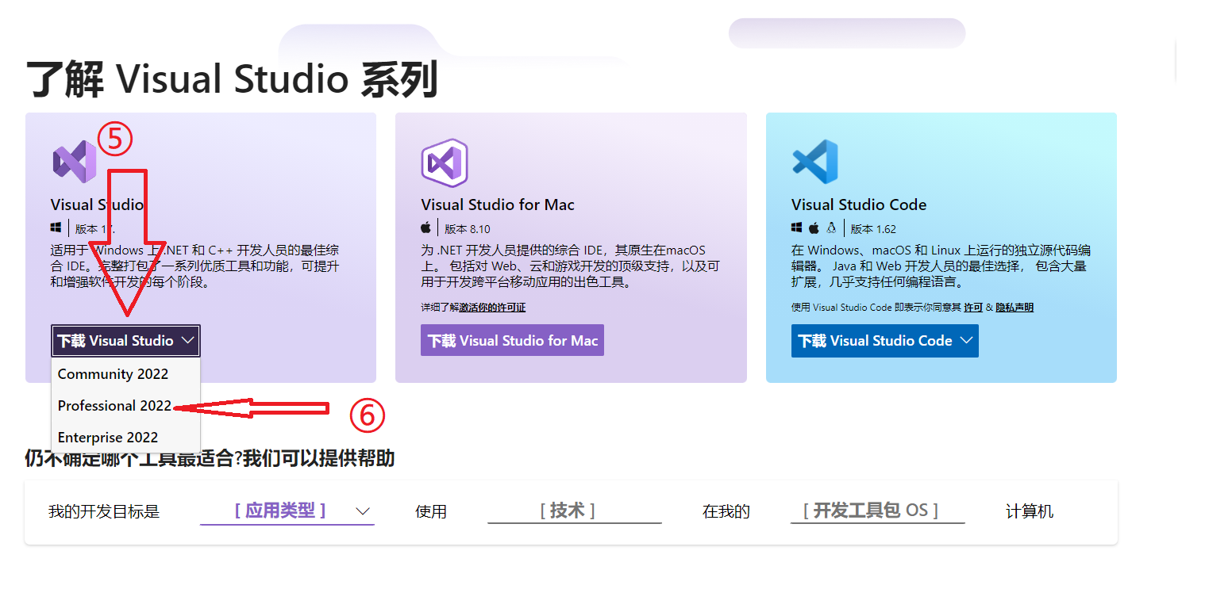Click the 我的开发目标是 label
This screenshot has height=589, width=1209.
tap(104, 512)
